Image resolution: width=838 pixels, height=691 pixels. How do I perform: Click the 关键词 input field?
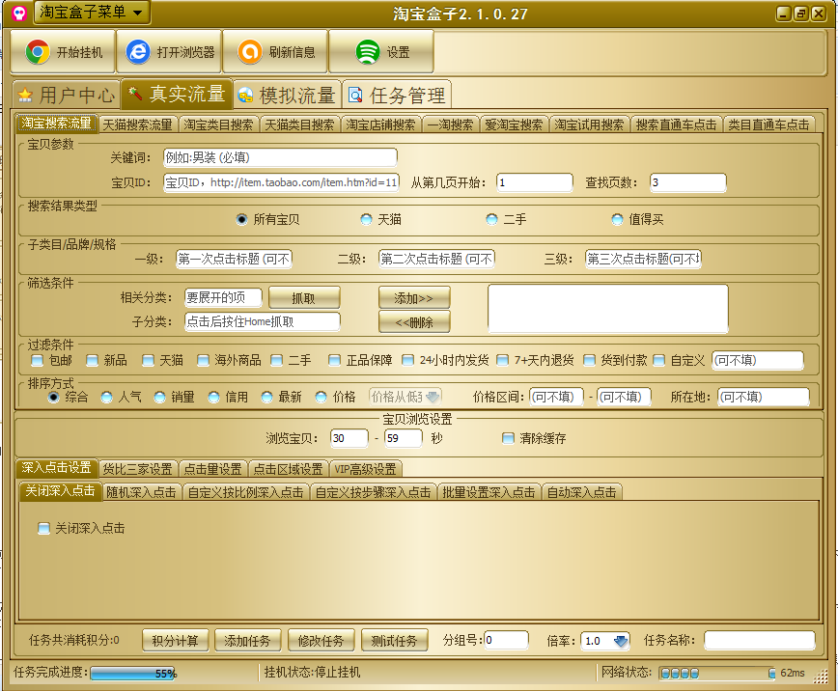(x=280, y=157)
